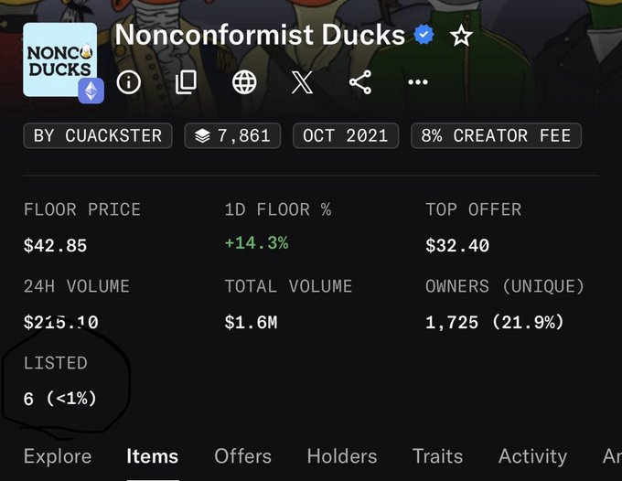Open the website globe icon

point(244,82)
